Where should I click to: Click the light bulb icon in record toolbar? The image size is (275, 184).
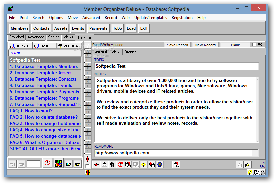[144, 165]
